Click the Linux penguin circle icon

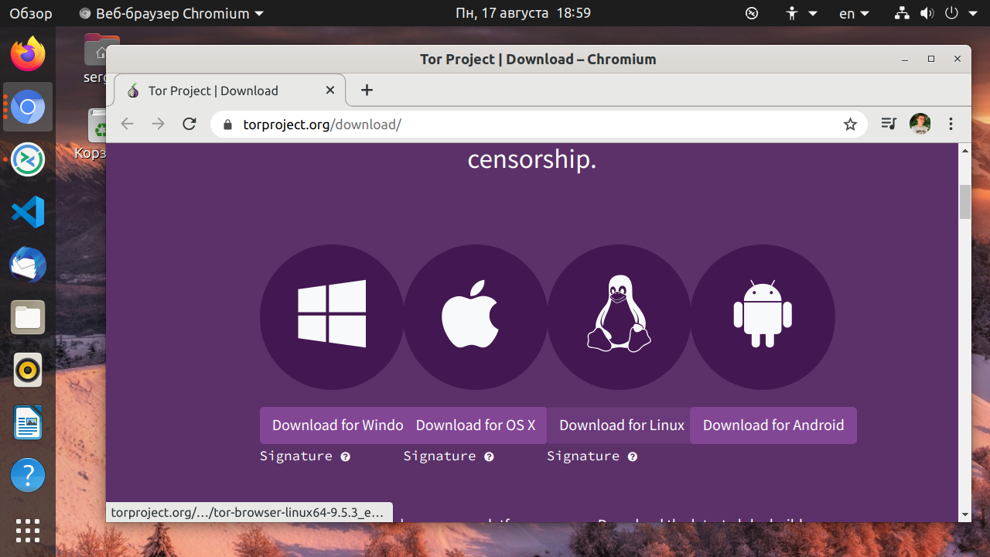619,317
